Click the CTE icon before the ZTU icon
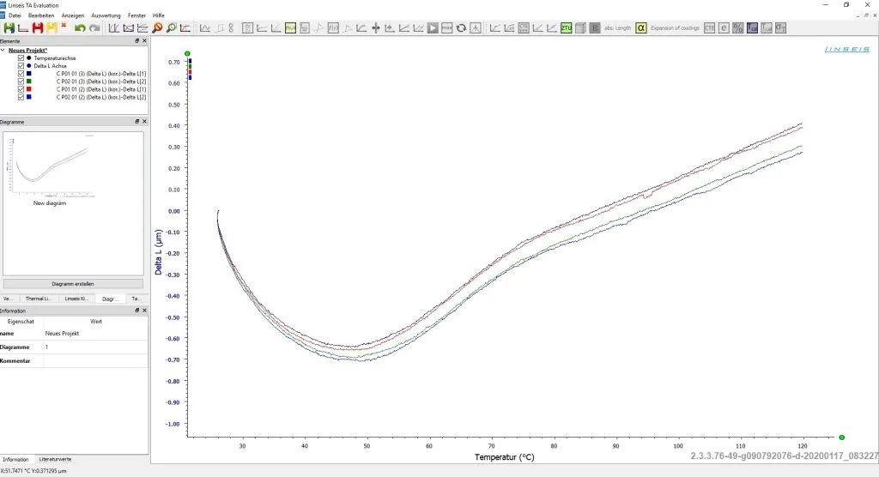The image size is (879, 477). [524, 28]
